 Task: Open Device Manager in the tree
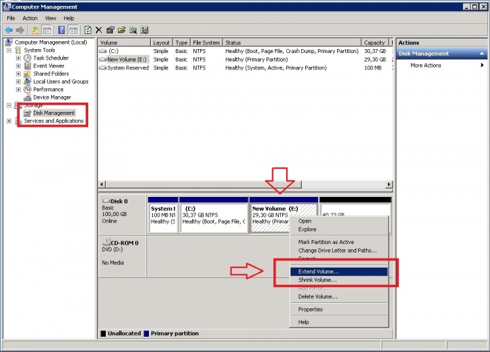point(52,97)
